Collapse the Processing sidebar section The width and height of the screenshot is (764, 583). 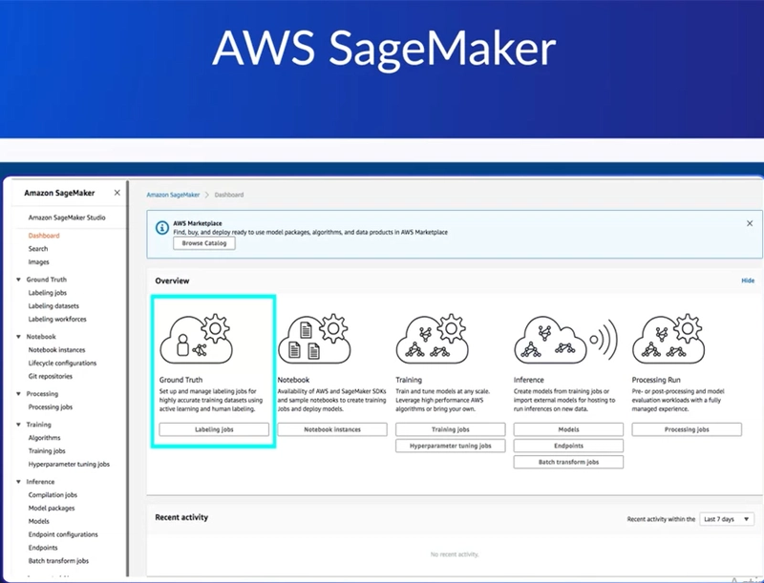(18, 394)
